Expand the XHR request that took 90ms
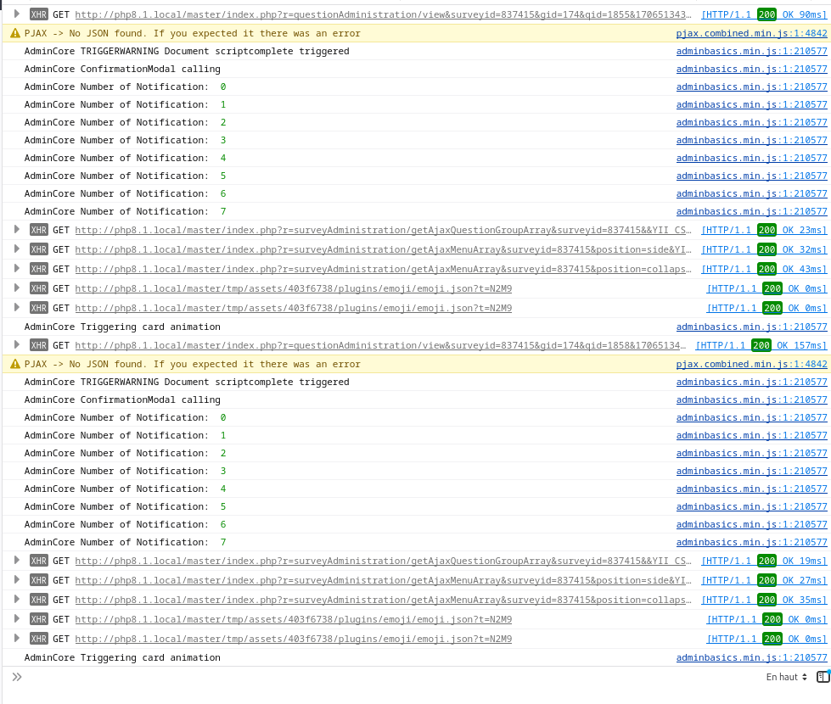Image resolution: width=831 pixels, height=704 pixels. [16, 14]
